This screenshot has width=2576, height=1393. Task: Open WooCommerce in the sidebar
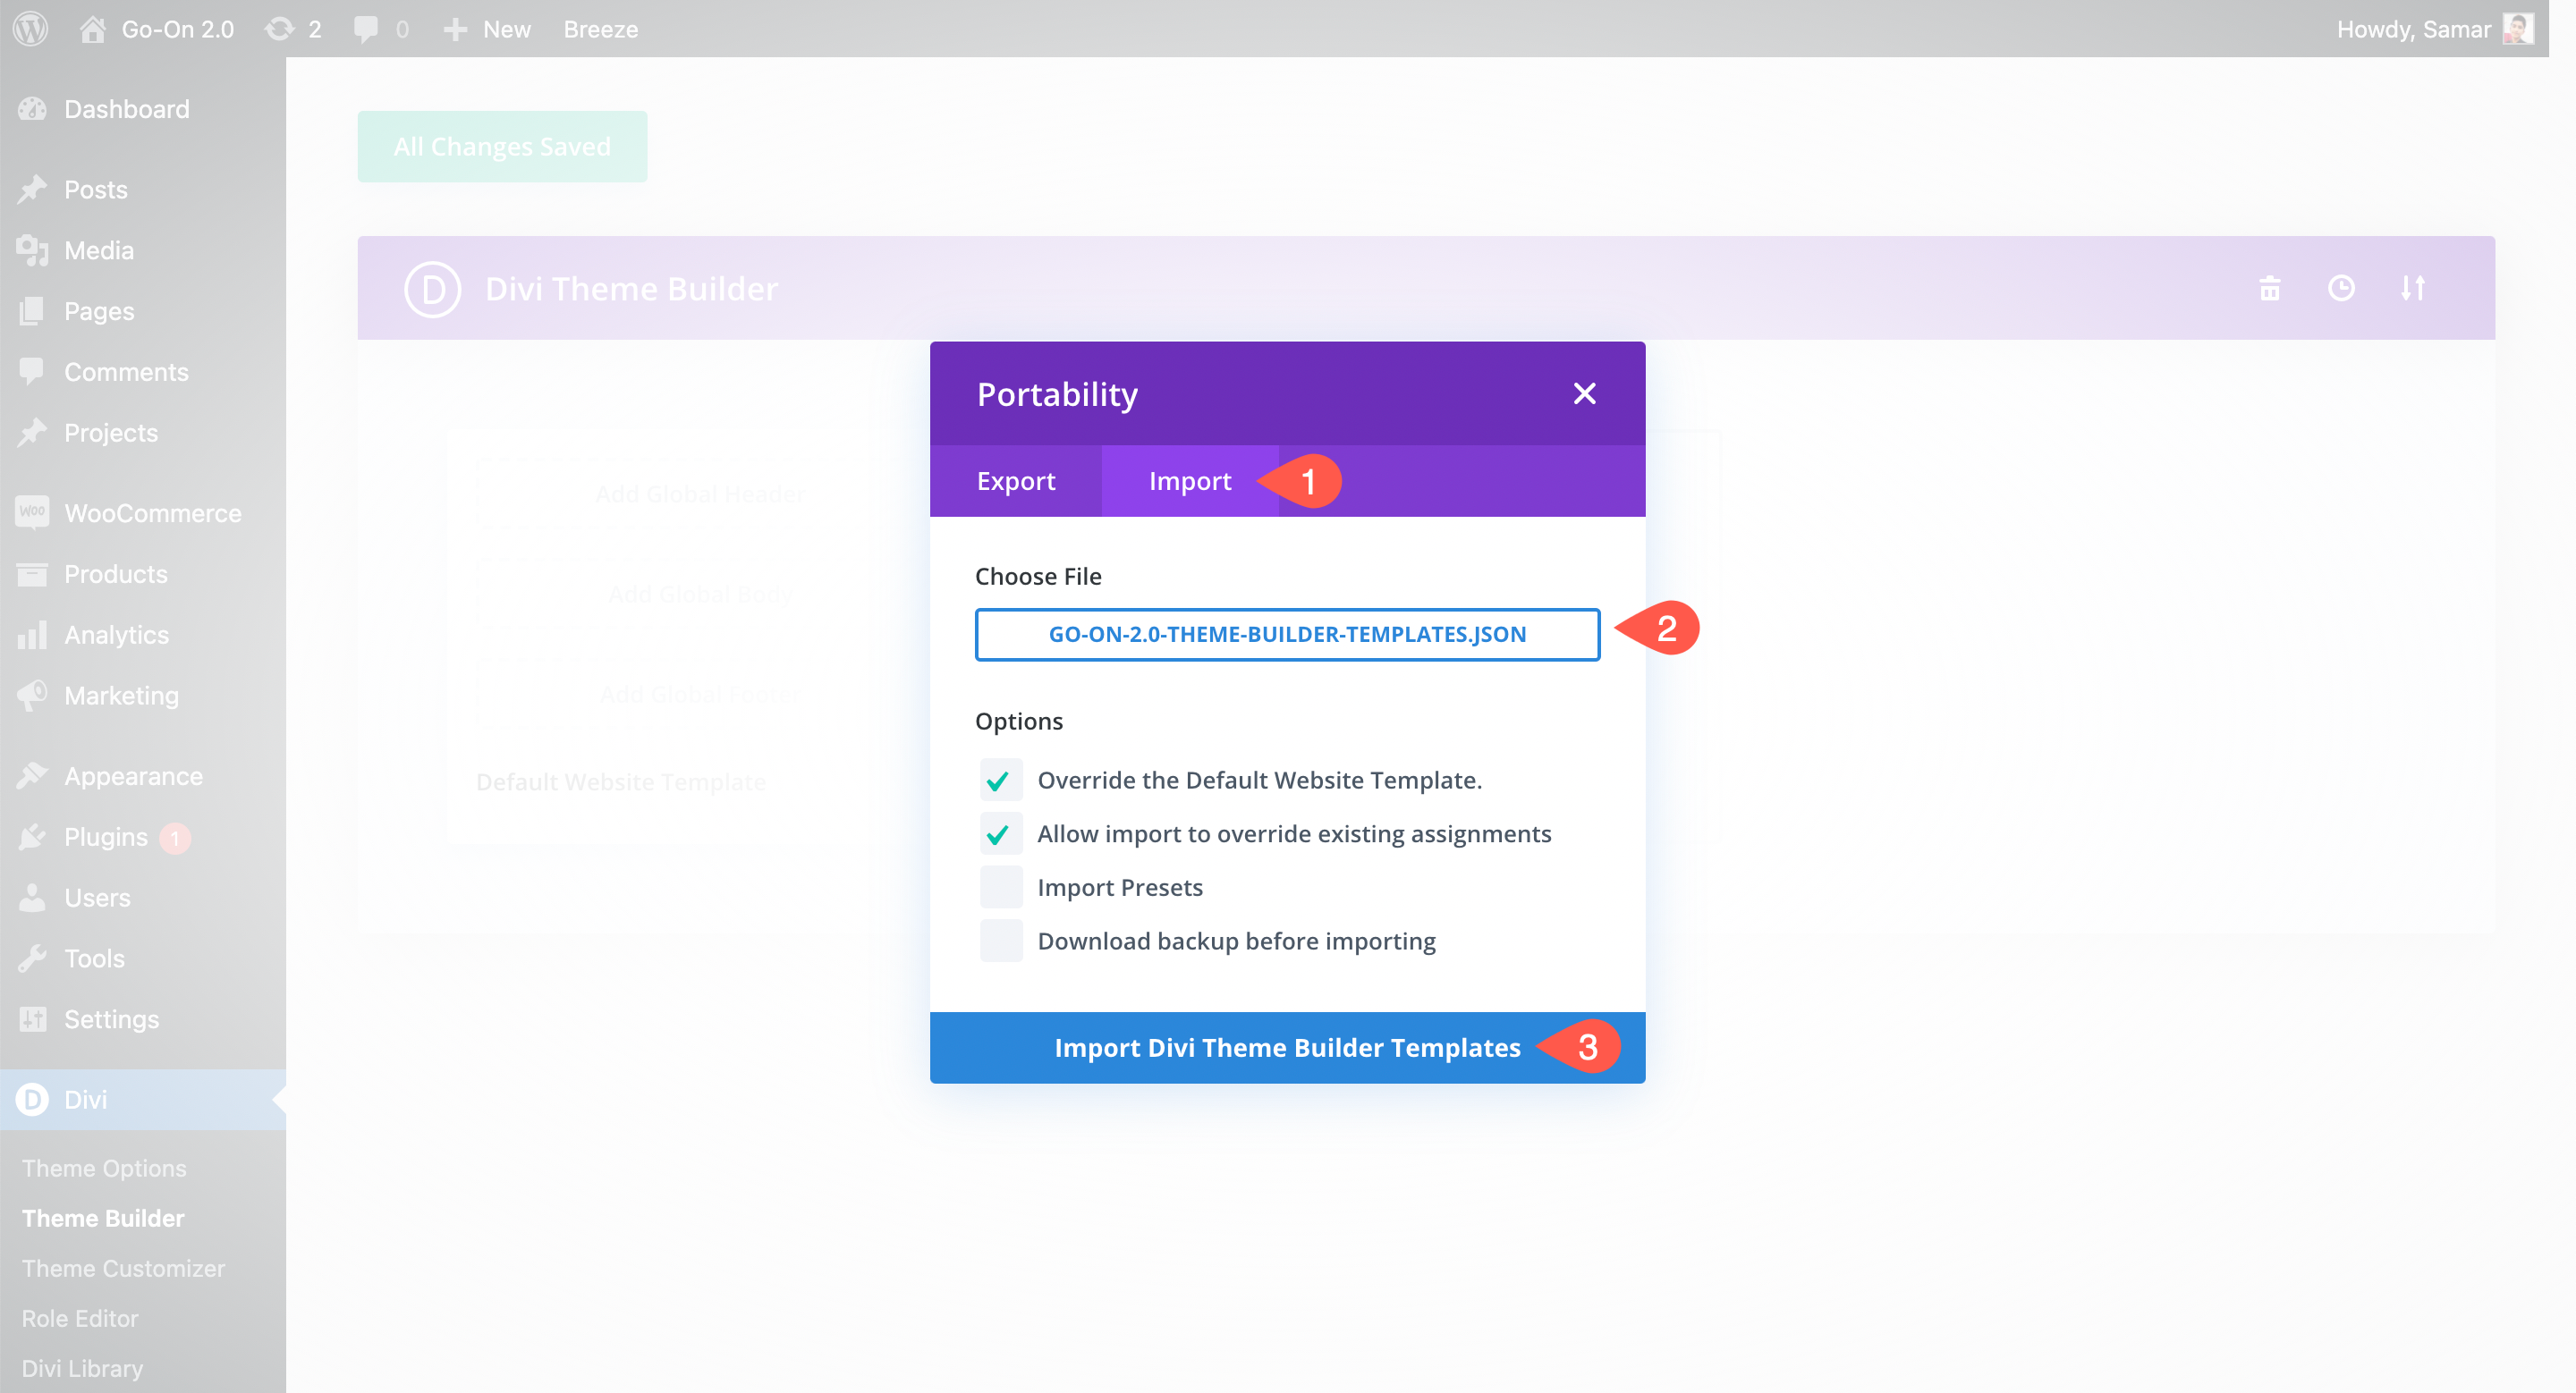tap(153, 512)
